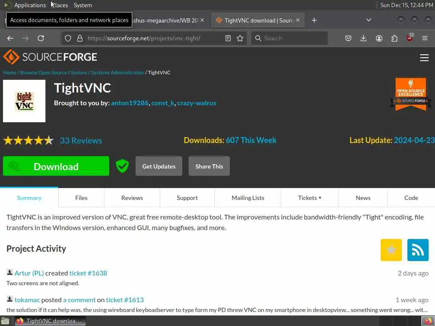Open the 'a comment' link

click(x=79, y=300)
